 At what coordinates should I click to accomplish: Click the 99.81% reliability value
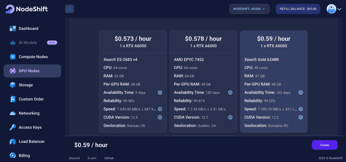(x=199, y=101)
